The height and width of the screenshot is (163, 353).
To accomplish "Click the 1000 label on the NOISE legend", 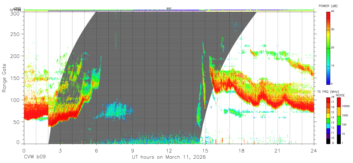I will tap(345, 116).
